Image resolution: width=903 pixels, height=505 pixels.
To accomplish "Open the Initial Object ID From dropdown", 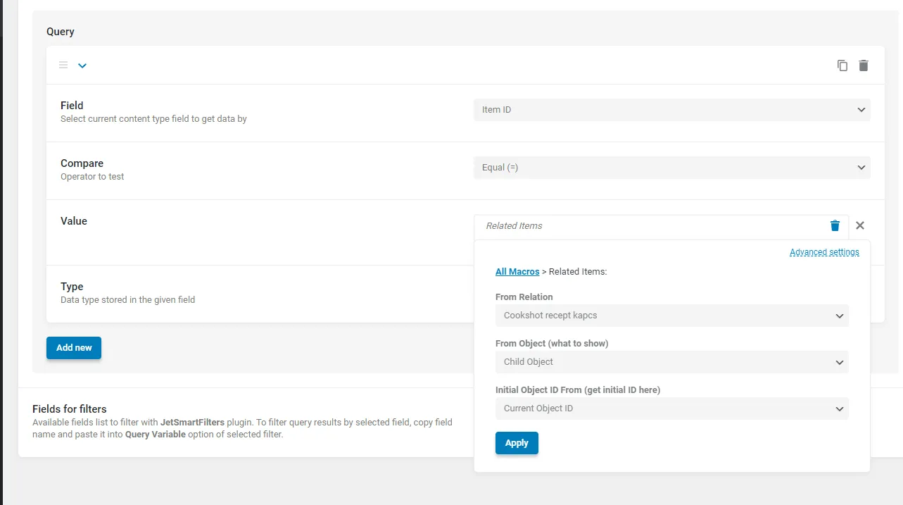I will pos(672,409).
